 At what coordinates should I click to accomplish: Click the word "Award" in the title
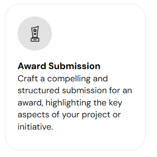click(32, 66)
